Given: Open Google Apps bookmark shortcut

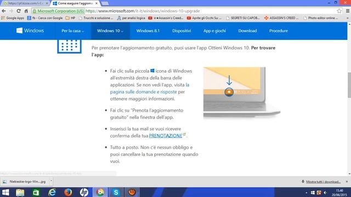Looking at the screenshot, I should tap(13, 18).
